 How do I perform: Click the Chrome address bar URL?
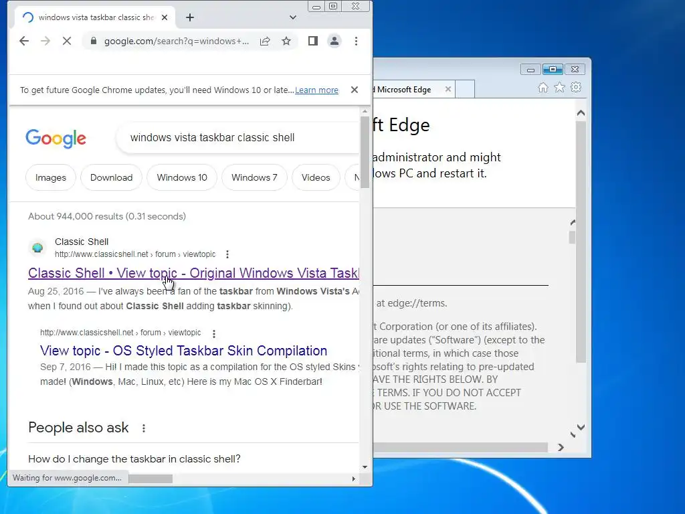coord(176,41)
